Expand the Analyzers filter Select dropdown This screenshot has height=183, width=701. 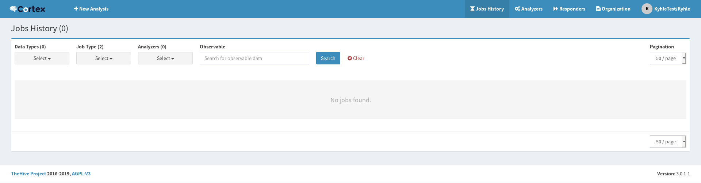(165, 58)
